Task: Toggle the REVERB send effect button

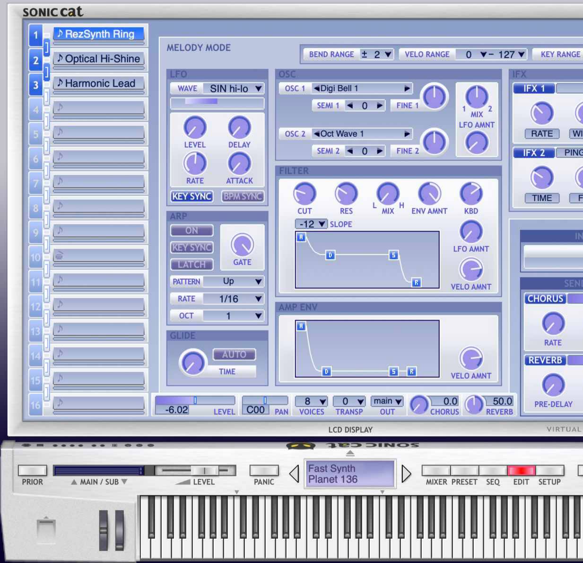Action: (x=545, y=360)
